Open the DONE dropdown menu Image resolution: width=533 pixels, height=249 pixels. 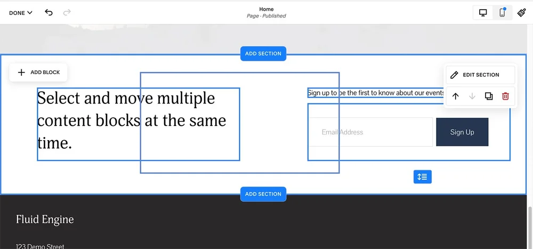point(21,13)
